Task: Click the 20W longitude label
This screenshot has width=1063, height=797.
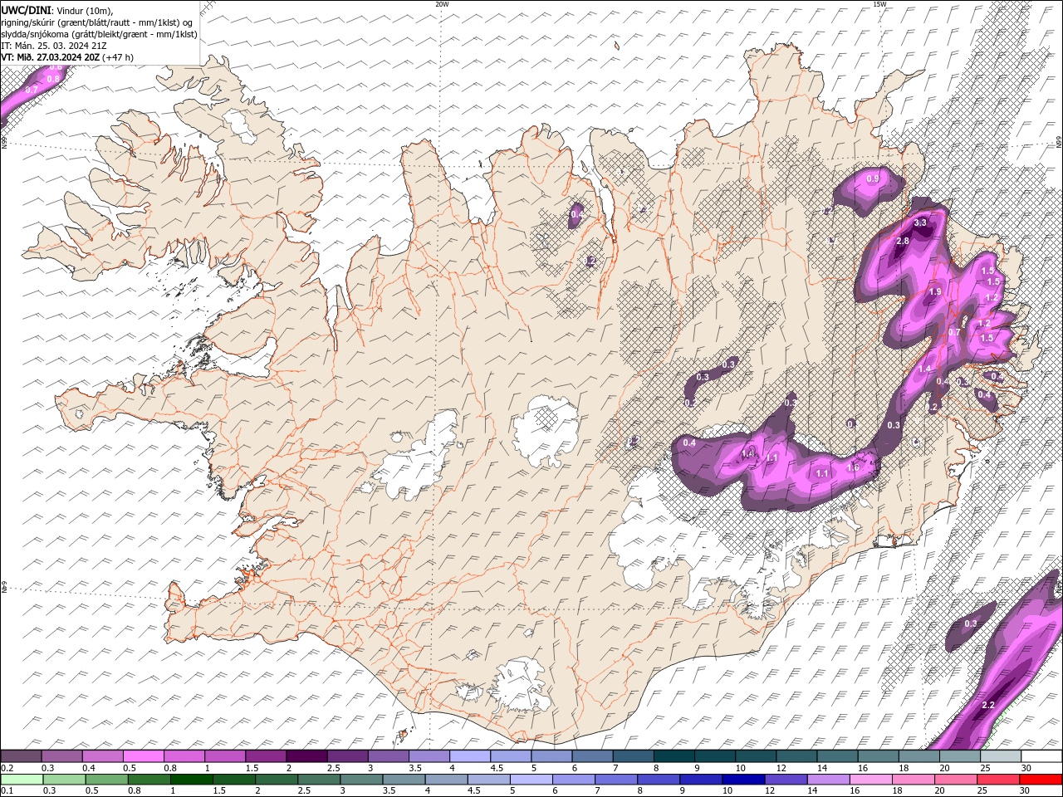Action: click(442, 4)
